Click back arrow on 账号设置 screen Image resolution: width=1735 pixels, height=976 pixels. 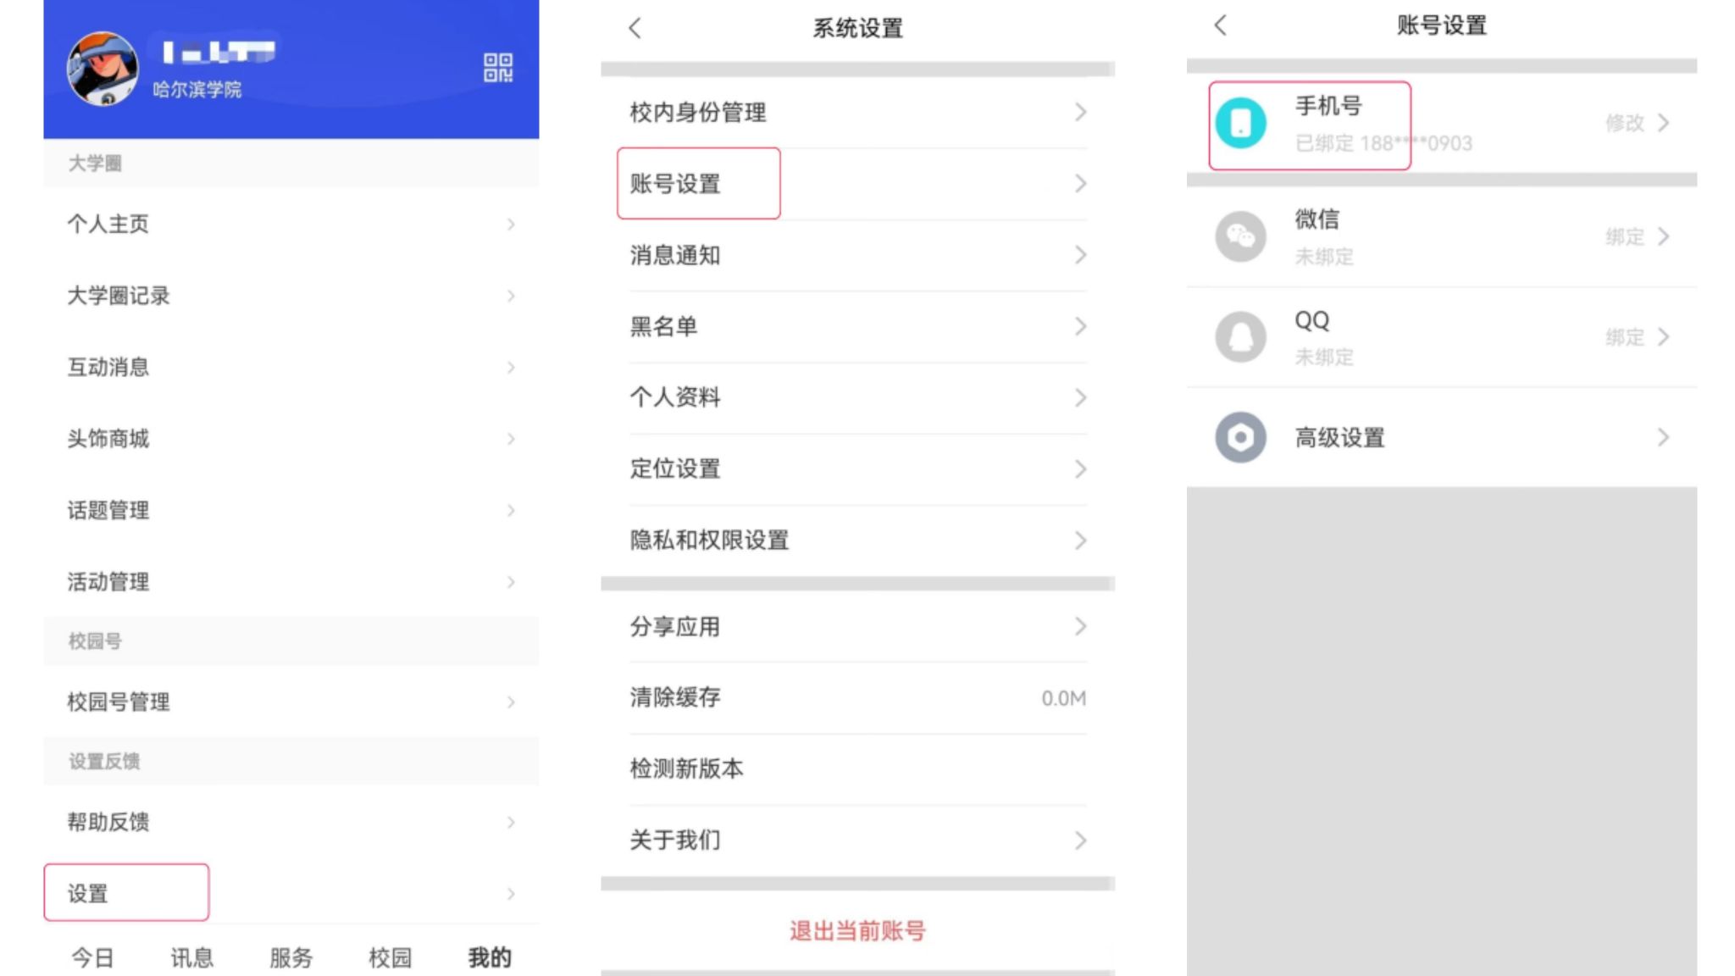[1220, 25]
